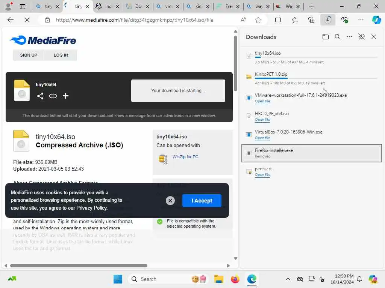Open the tab actions menu icon
The image size is (385, 288).
(x=23, y=6)
